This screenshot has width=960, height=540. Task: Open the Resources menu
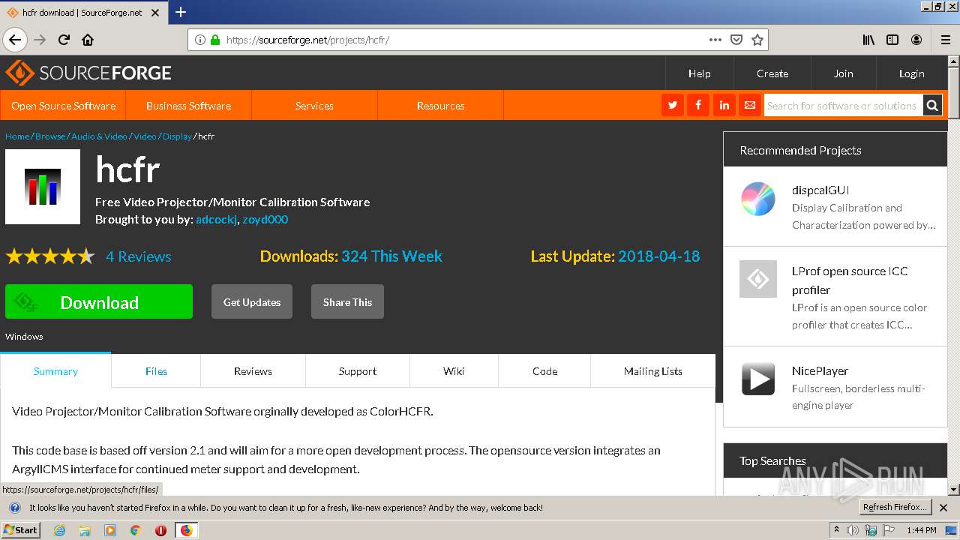(x=440, y=106)
